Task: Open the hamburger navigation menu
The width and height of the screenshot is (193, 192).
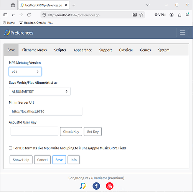Action: click(183, 33)
